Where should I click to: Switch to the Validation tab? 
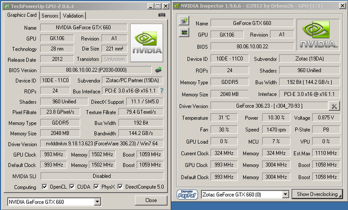(x=73, y=16)
